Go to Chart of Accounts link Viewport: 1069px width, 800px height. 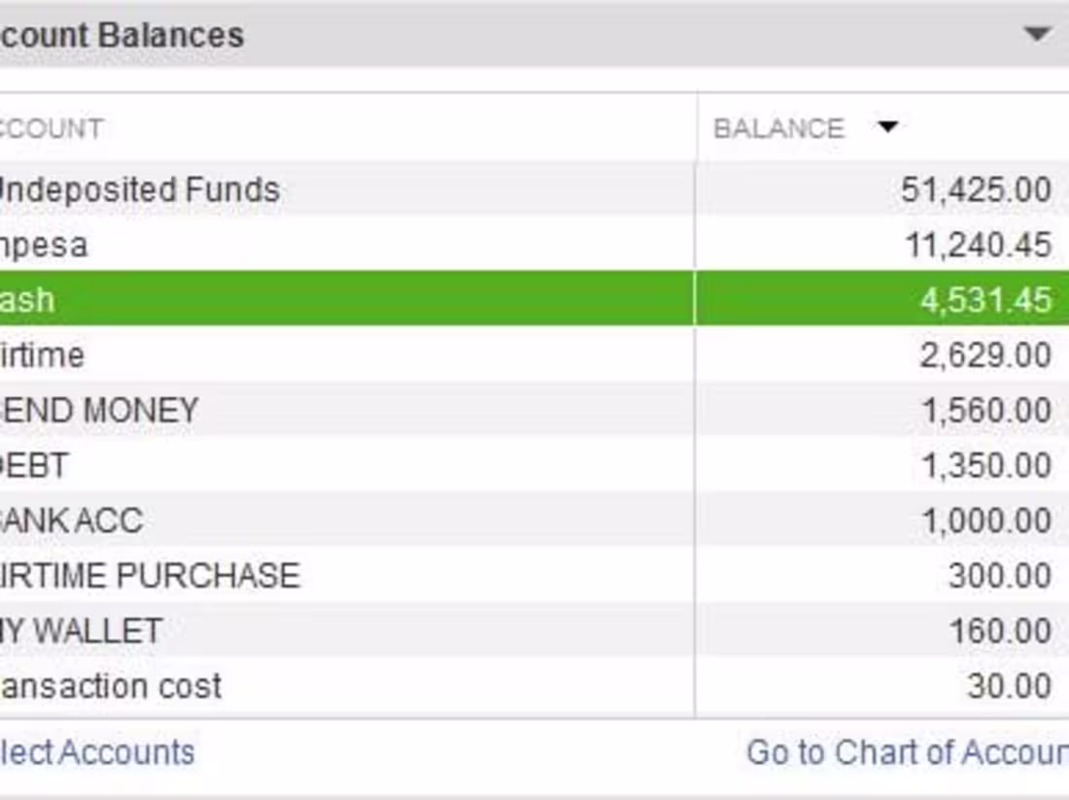(x=906, y=752)
